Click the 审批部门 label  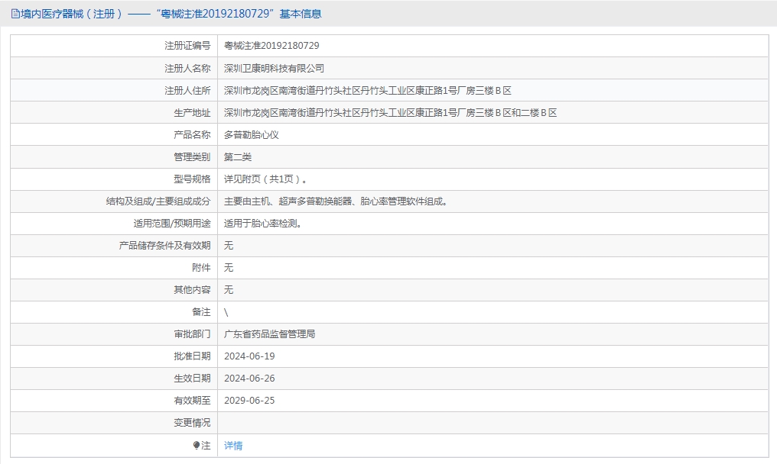pyautogui.click(x=192, y=334)
